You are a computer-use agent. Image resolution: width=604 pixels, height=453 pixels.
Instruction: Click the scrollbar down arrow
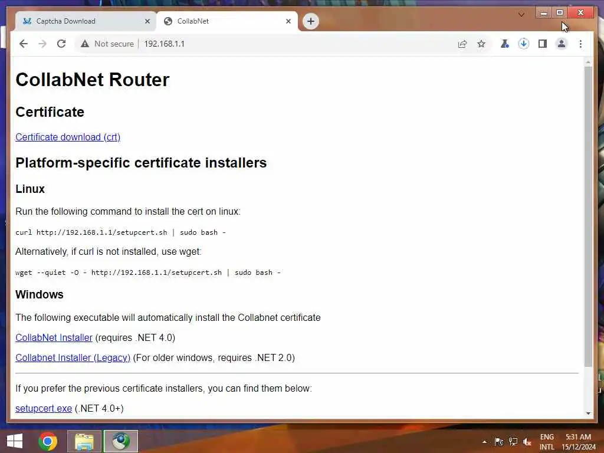click(588, 413)
